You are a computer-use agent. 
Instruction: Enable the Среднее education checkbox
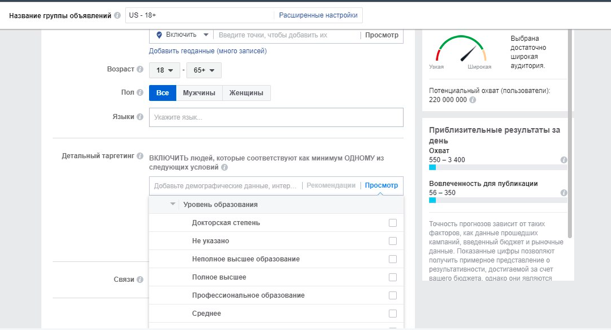(x=393, y=314)
